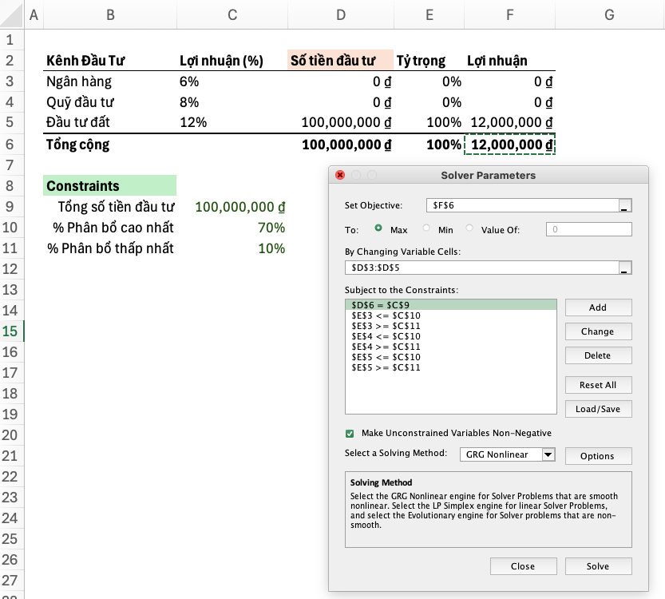Close the Solver Parameters dialog with the red button
The height and width of the screenshot is (599, 665).
(x=340, y=175)
